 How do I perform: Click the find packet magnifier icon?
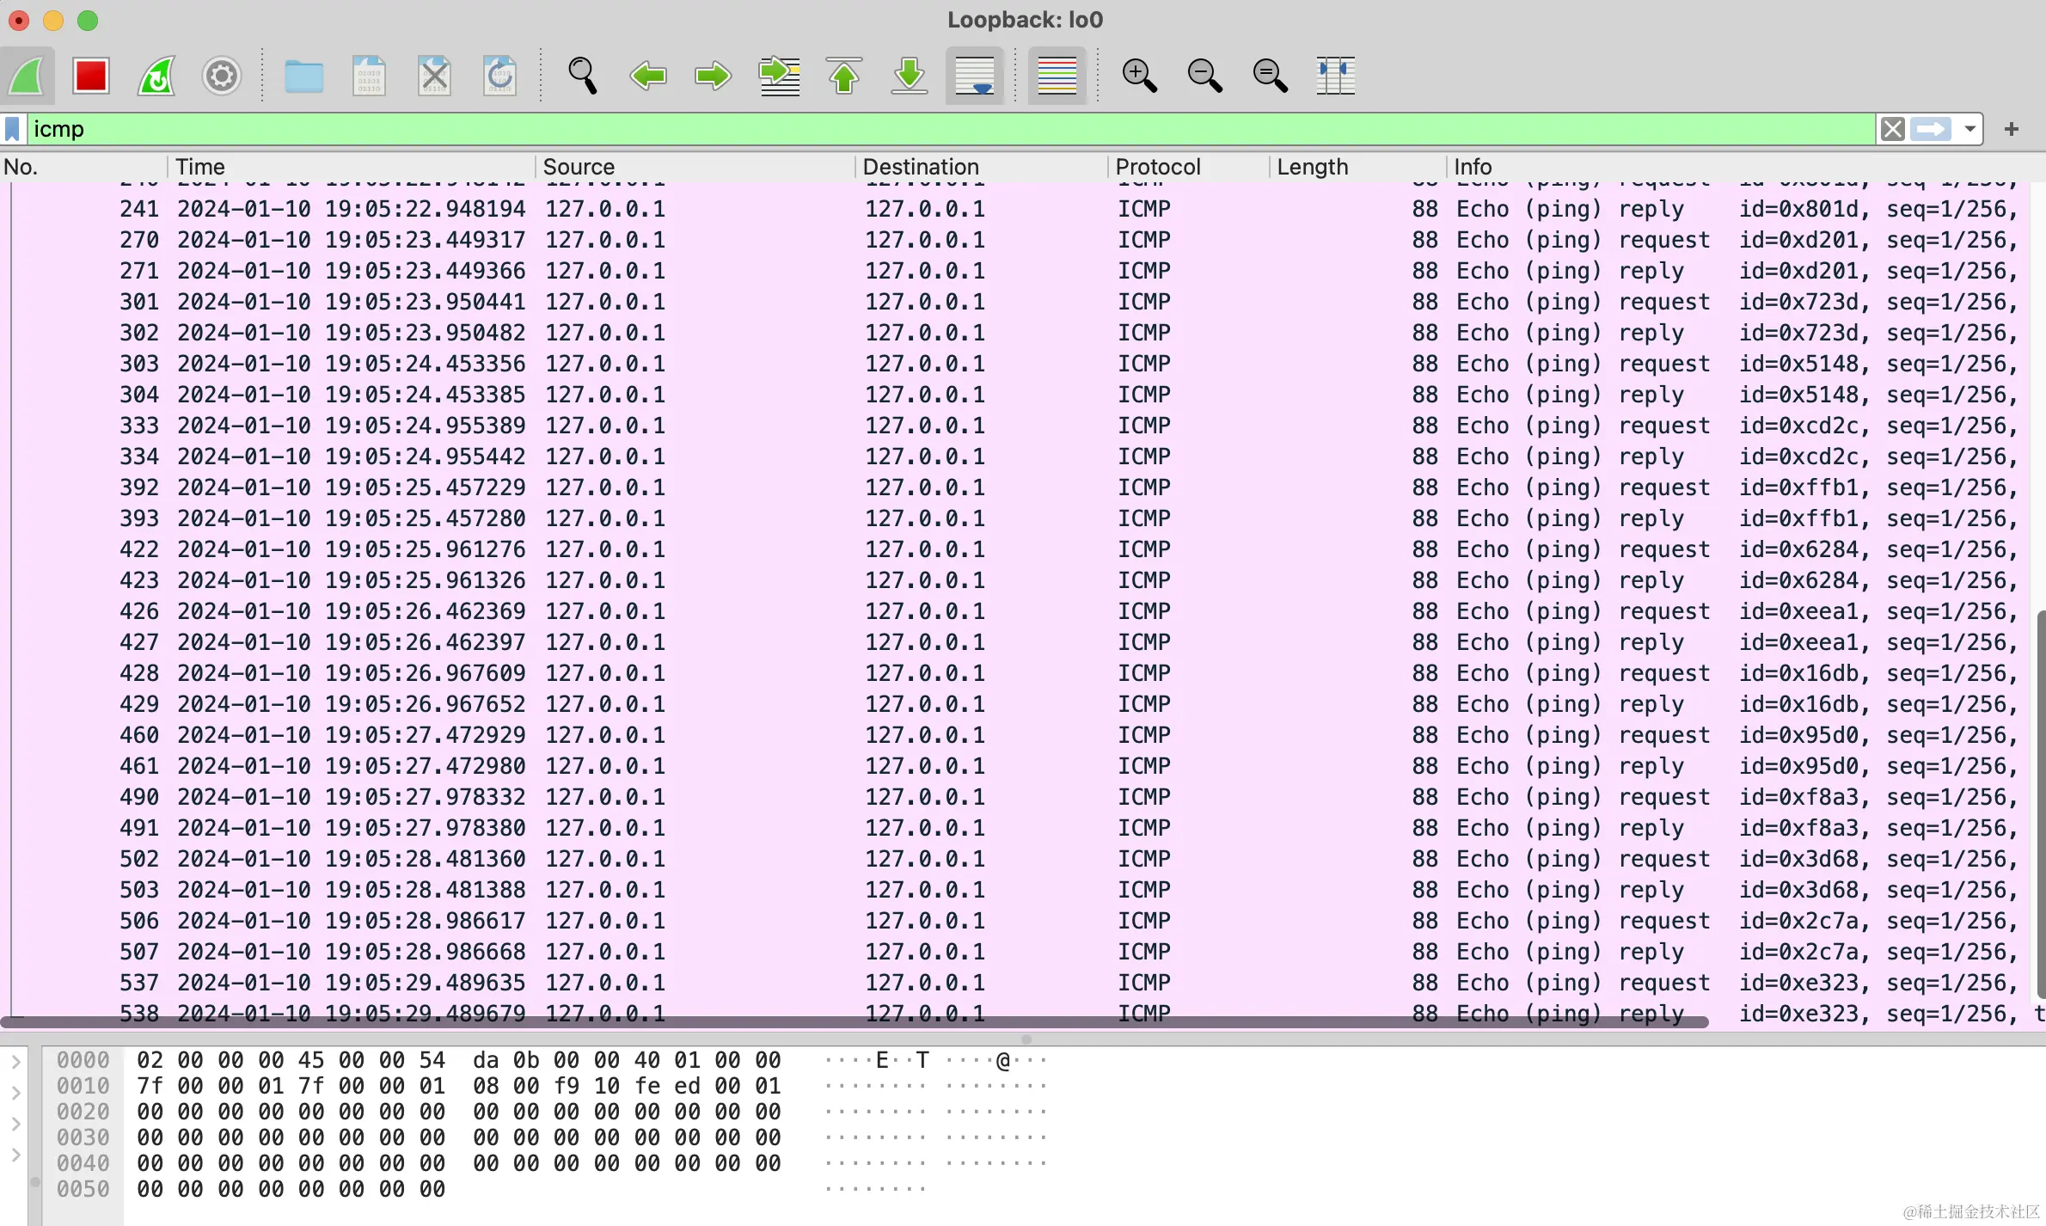tap(582, 76)
